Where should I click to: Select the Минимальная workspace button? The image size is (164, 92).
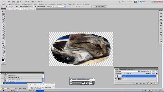click(x=127, y=2)
